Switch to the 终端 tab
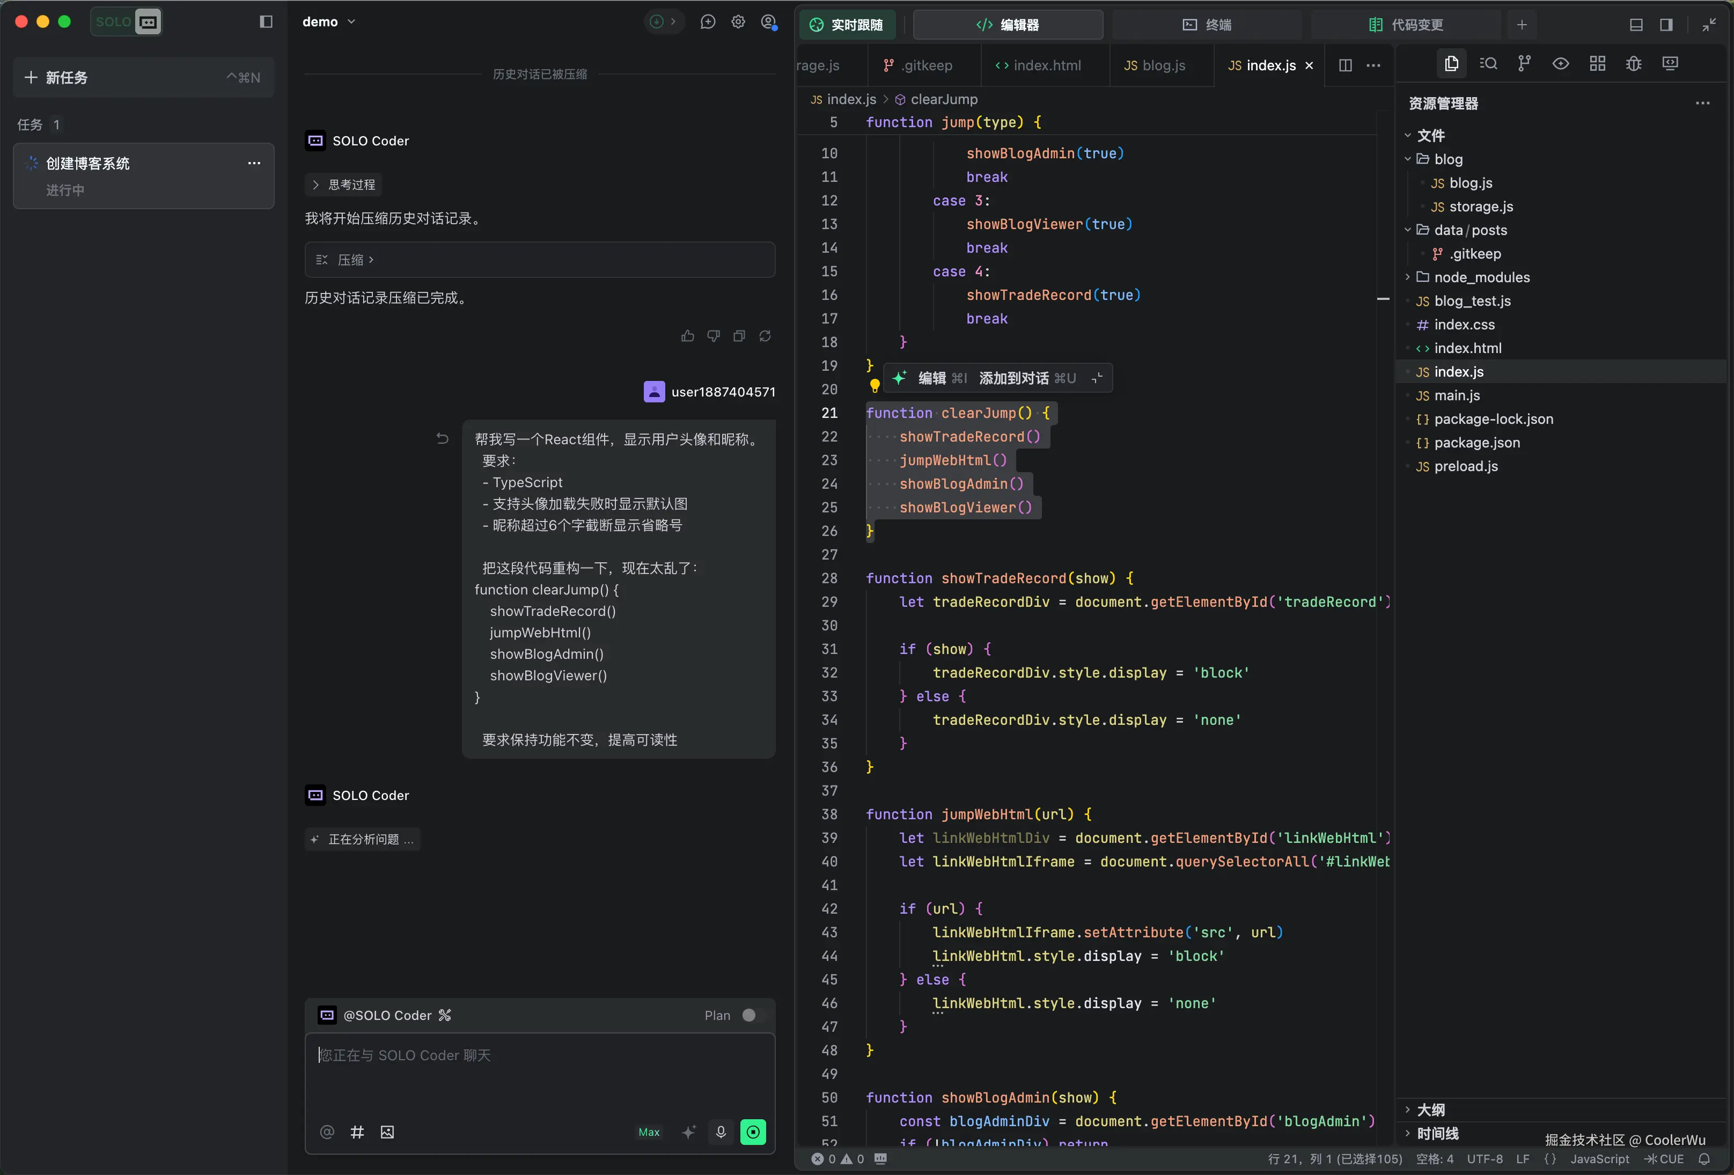 pyautogui.click(x=1207, y=25)
